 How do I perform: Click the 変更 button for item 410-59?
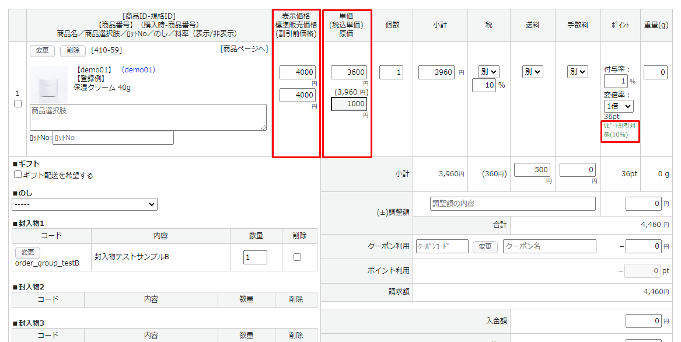point(42,50)
